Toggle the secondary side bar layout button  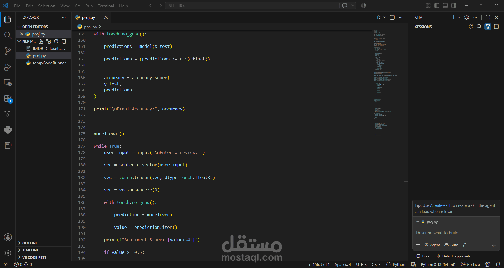tap(454, 6)
